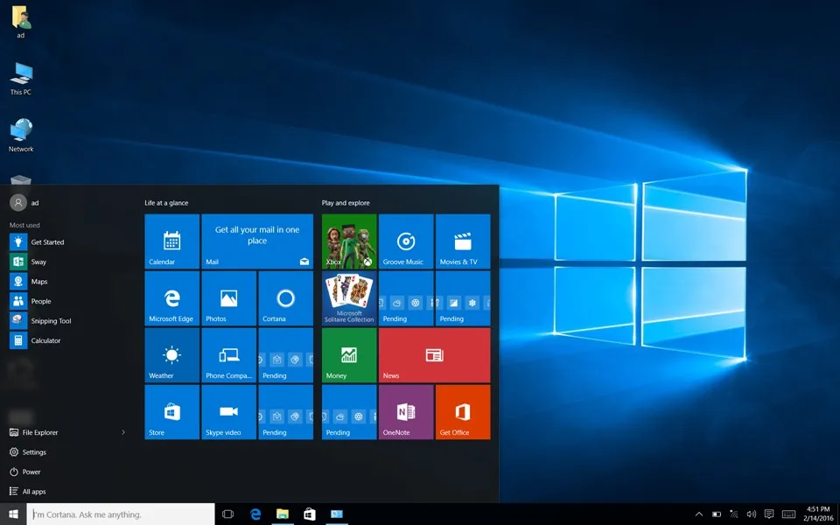Launch Microsoft Edge from its tile
840x525 pixels.
click(x=172, y=297)
